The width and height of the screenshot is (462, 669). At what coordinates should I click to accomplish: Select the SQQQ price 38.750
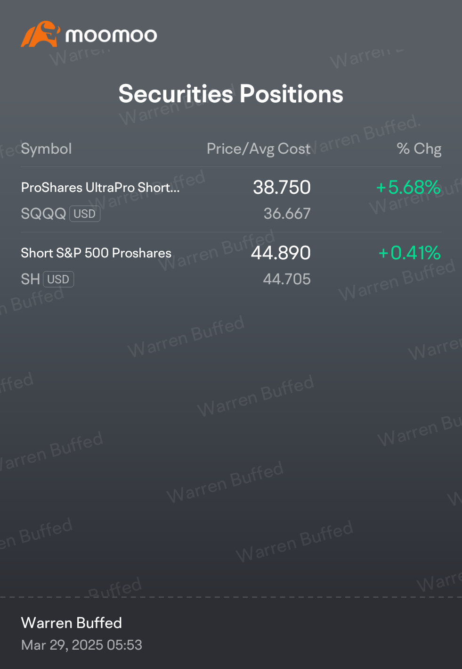[282, 188]
